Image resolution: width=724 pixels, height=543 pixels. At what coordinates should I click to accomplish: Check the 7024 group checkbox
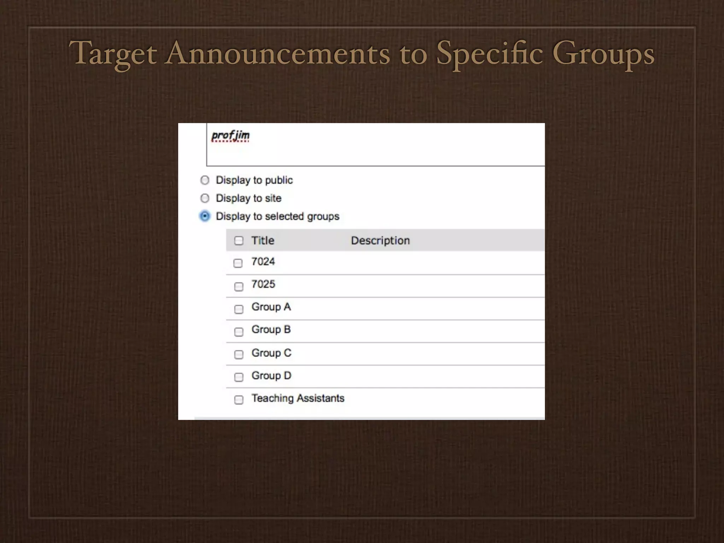click(238, 263)
